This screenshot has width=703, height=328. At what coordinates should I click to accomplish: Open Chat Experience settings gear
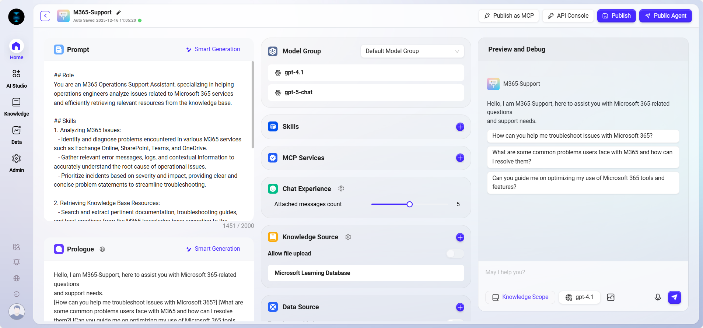(341, 188)
